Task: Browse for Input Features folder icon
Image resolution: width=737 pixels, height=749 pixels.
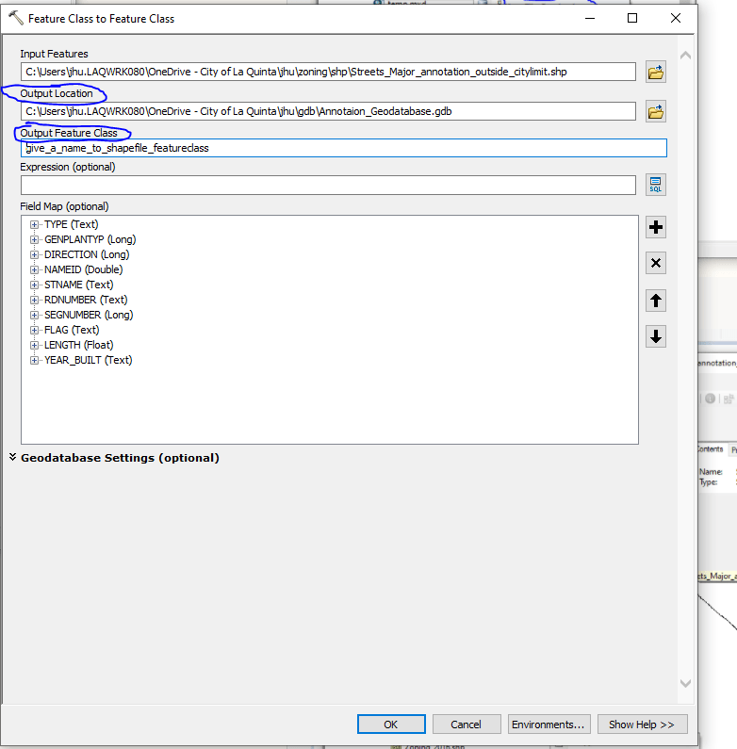Action: 656,73
